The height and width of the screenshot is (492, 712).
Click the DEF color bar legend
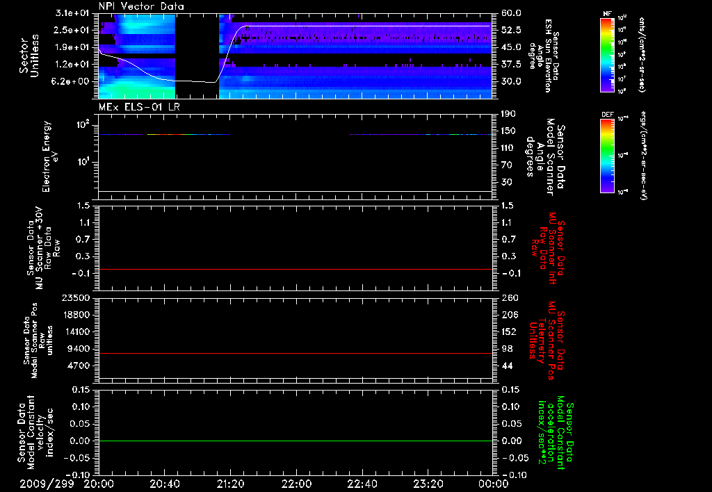click(608, 156)
